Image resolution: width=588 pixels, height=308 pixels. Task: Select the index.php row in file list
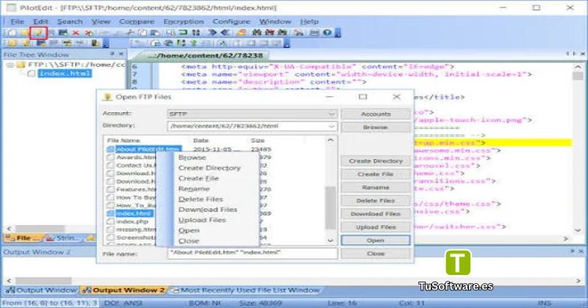[132, 221]
